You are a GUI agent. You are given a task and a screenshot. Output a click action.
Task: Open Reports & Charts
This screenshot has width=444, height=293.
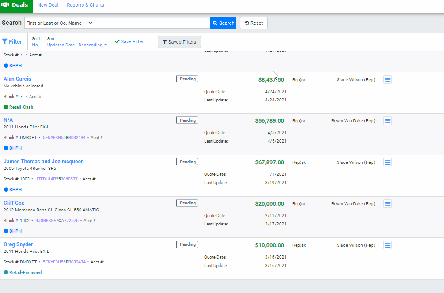(85, 5)
